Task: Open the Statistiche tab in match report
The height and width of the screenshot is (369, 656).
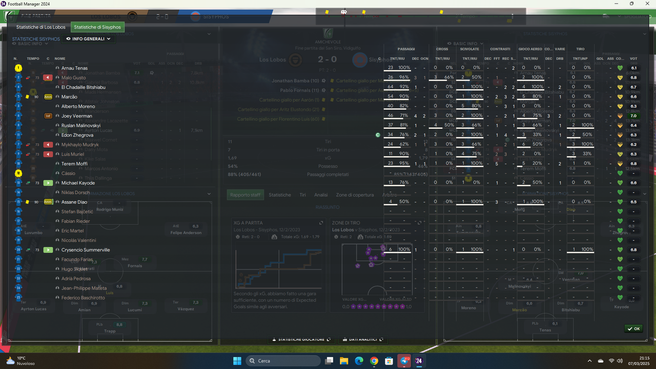Action: pos(280,195)
